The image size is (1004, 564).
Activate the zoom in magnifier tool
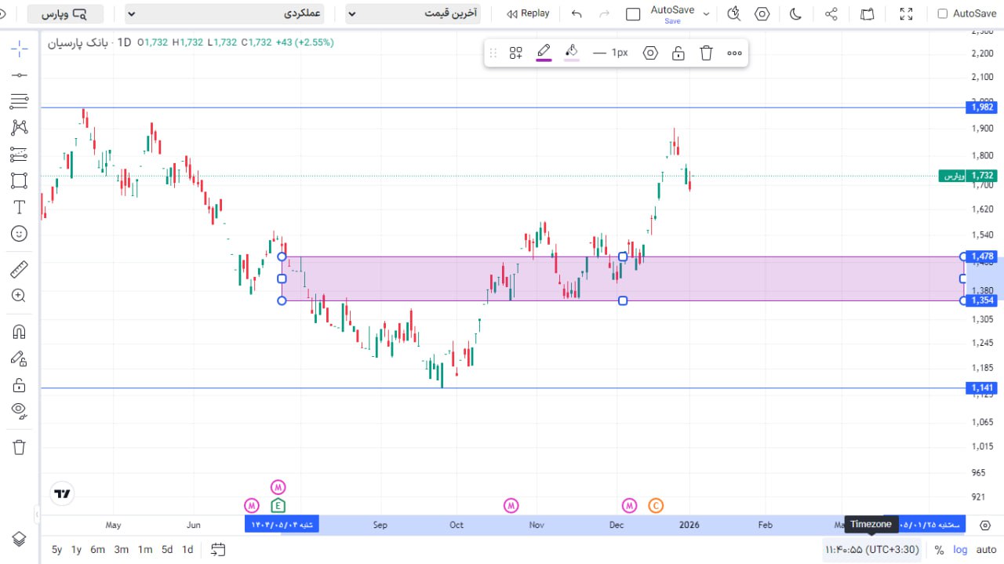point(20,296)
